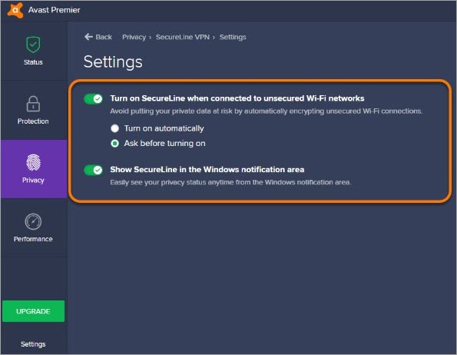Open Status via shield icon
The width and height of the screenshot is (457, 355).
(33, 45)
